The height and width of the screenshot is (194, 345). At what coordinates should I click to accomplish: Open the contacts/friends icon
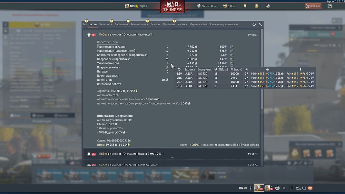tap(298, 188)
